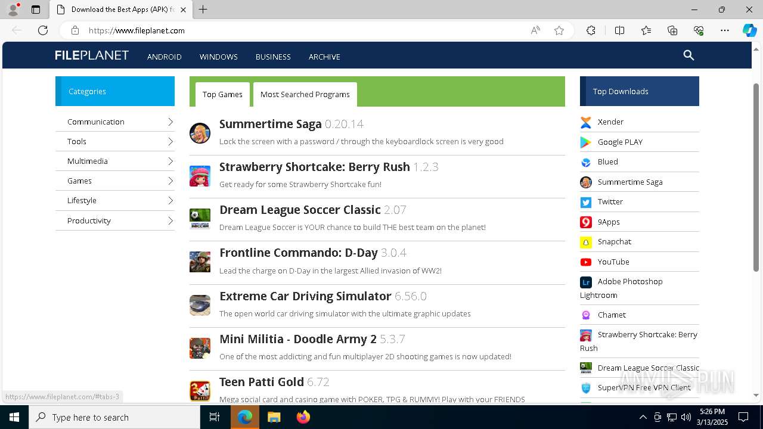Click the 9Apps icon in Top Downloads

586,222
